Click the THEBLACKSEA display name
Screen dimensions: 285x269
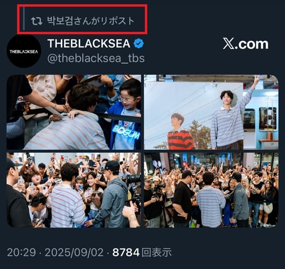tap(89, 44)
